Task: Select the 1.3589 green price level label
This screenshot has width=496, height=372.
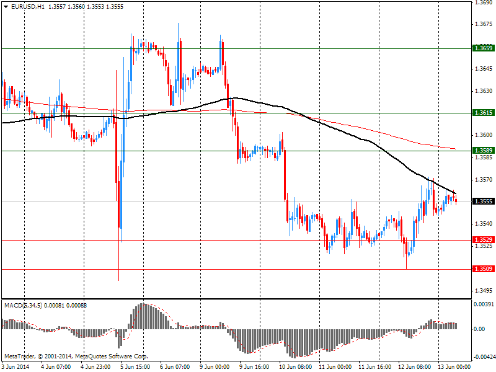Action: 483,150
